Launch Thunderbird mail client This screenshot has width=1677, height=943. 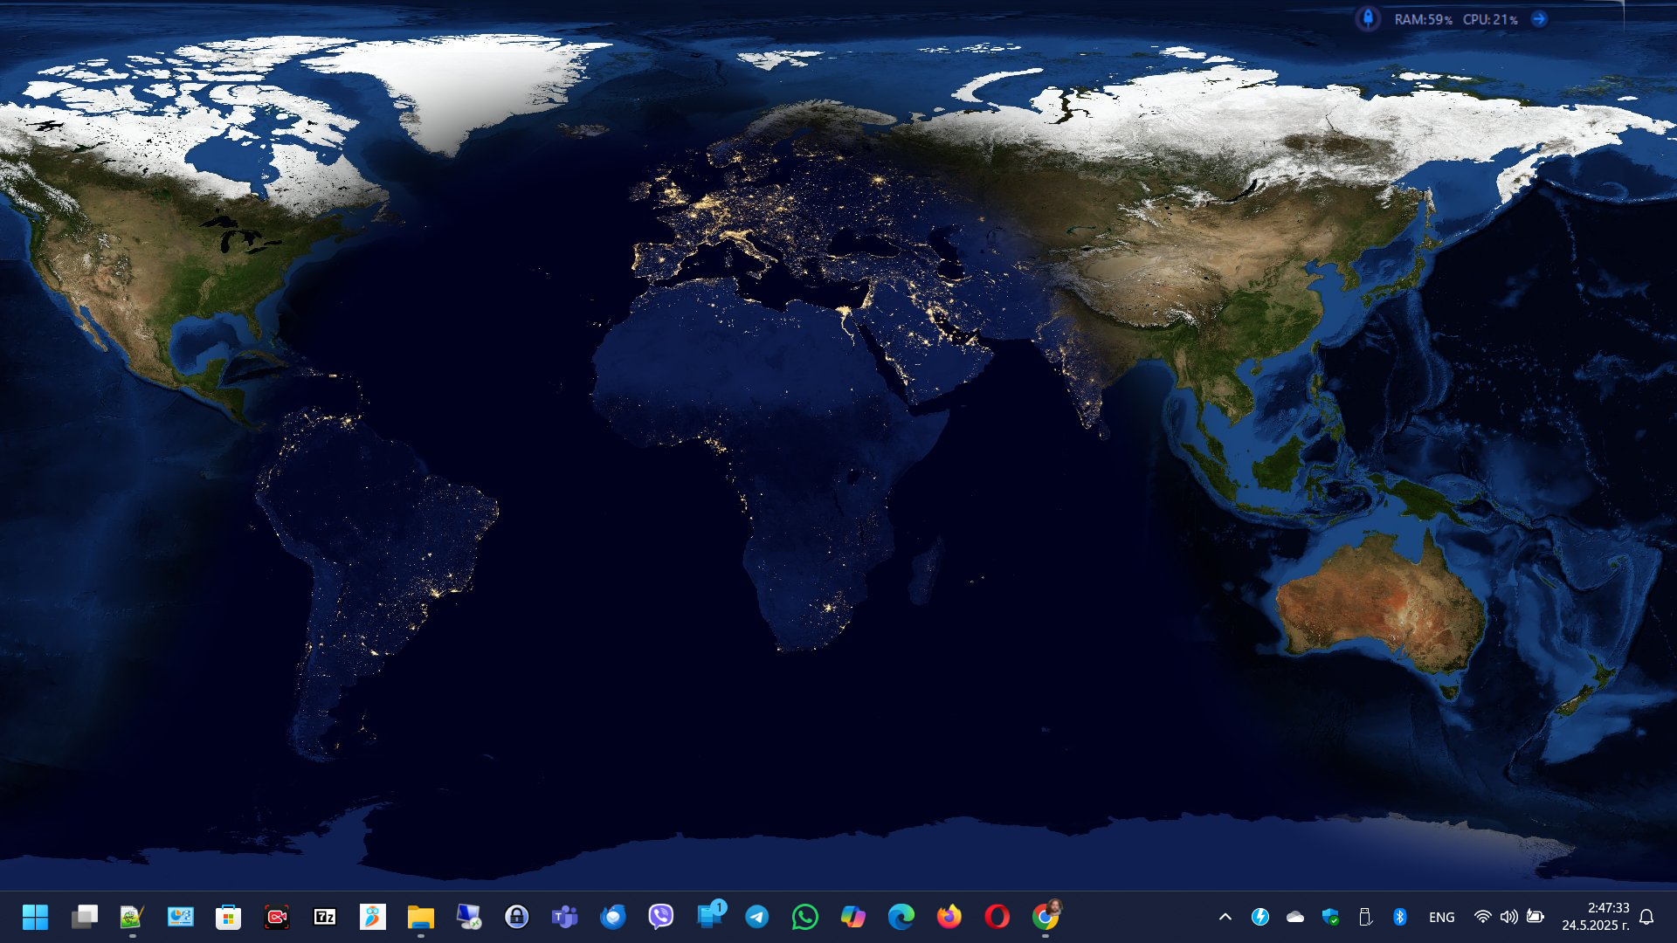[612, 917]
